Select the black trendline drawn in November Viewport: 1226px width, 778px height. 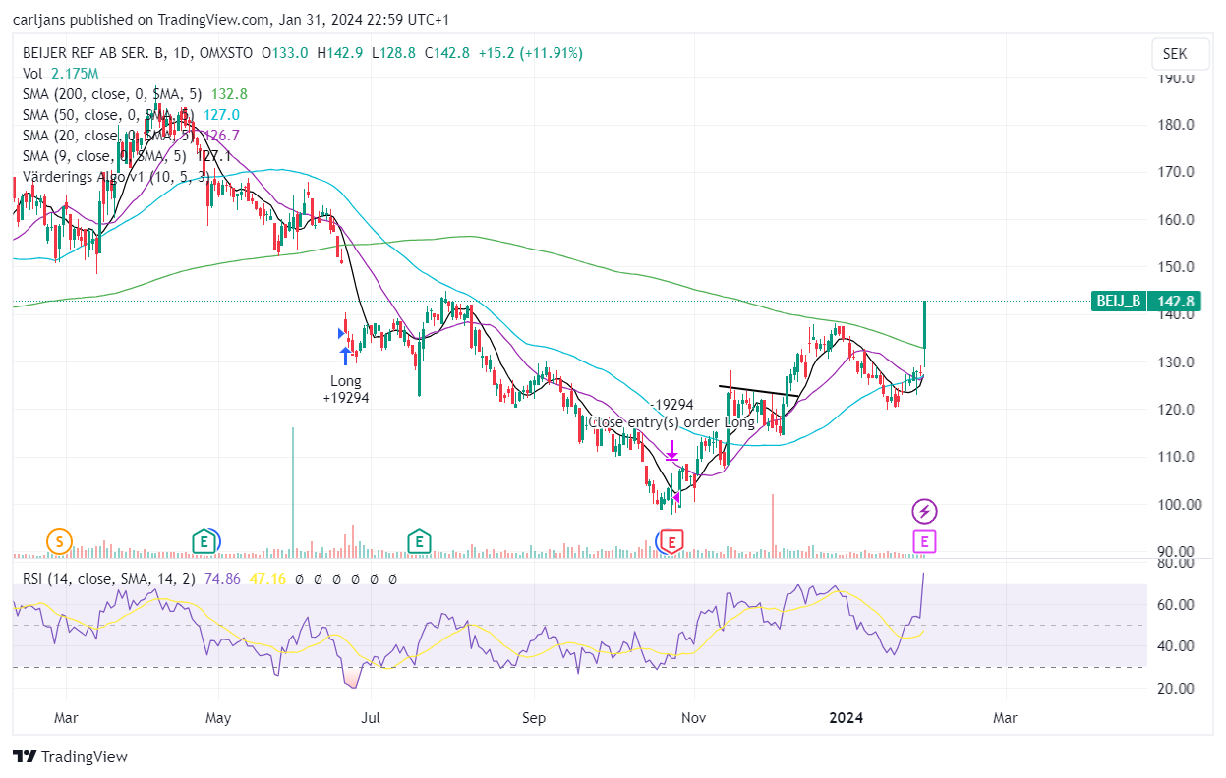coord(759,391)
